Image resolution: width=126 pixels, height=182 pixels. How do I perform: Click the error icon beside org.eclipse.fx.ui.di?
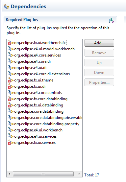[x=11, y=86]
